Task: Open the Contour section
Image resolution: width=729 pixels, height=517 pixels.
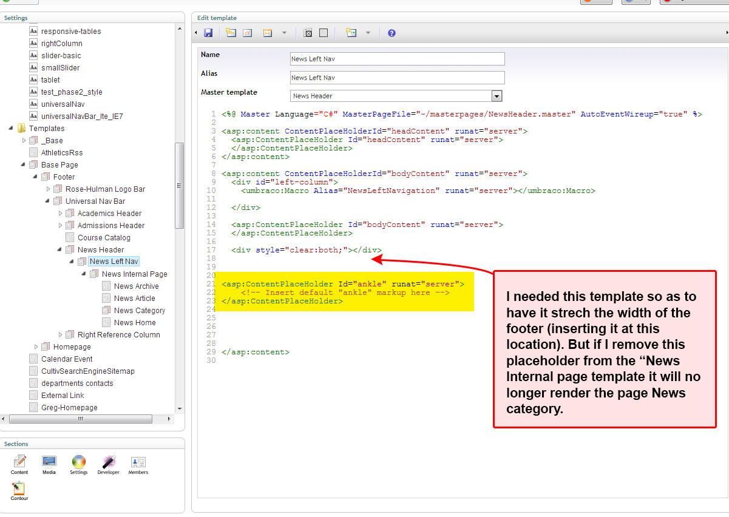Action: click(x=19, y=490)
